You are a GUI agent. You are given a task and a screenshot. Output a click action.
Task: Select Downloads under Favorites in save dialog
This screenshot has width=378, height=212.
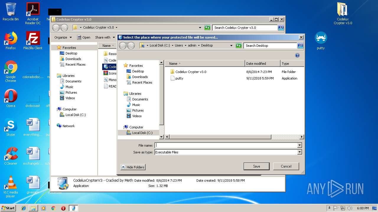140,77
